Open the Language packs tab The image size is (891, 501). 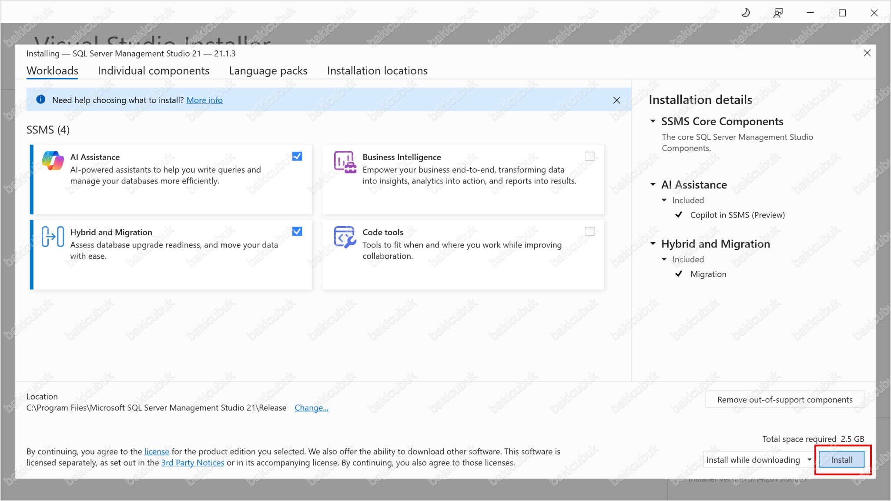(x=268, y=70)
